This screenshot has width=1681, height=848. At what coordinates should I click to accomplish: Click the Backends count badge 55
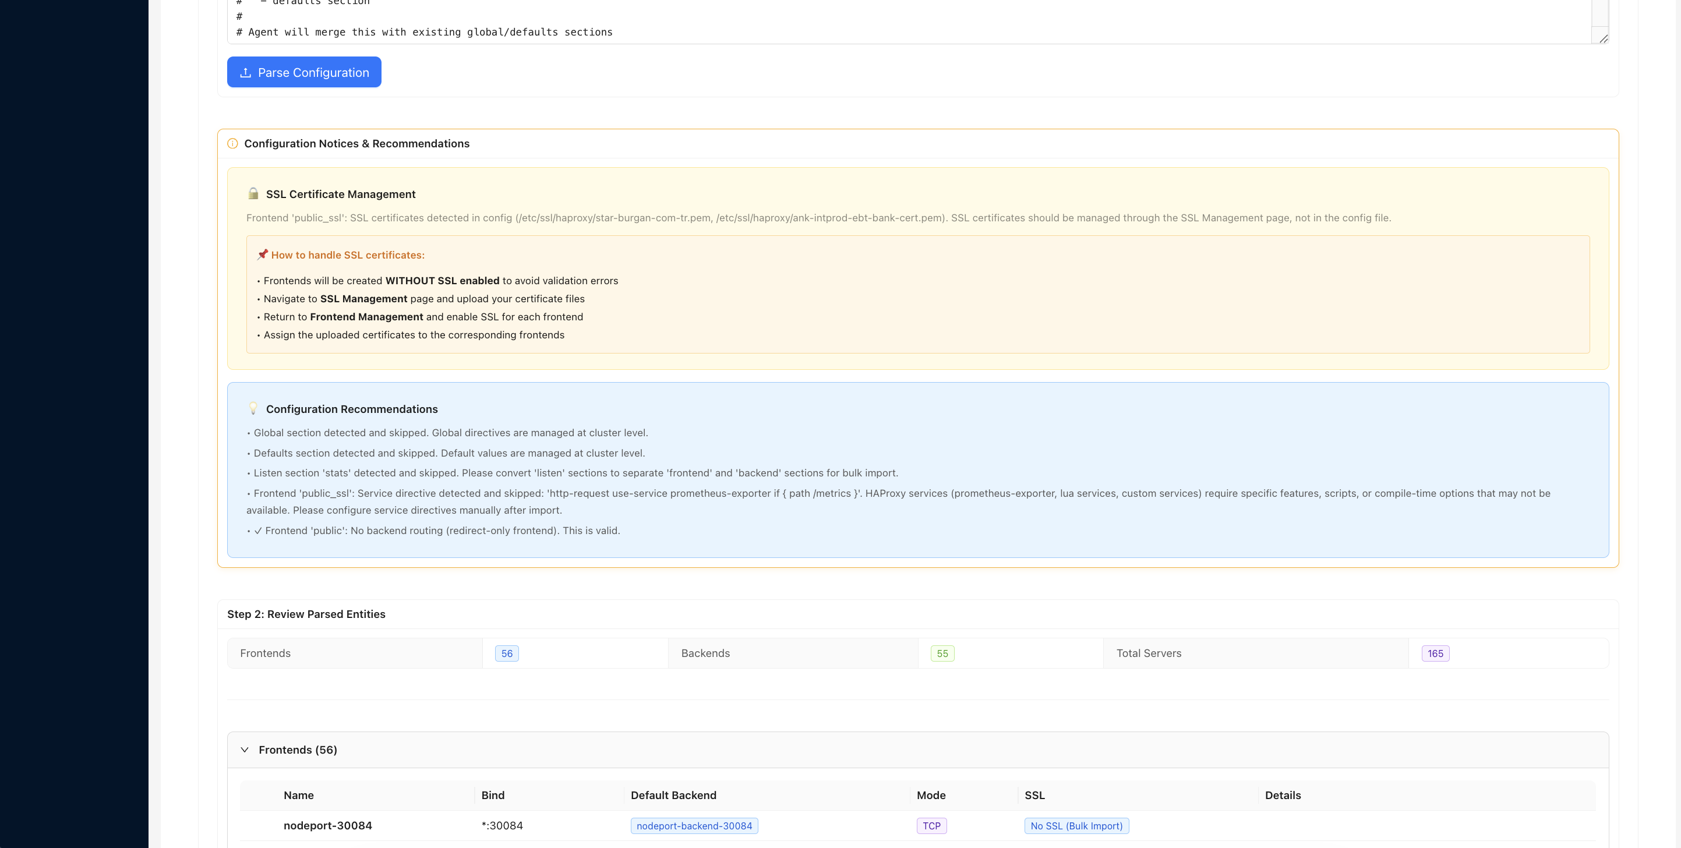(x=942, y=653)
